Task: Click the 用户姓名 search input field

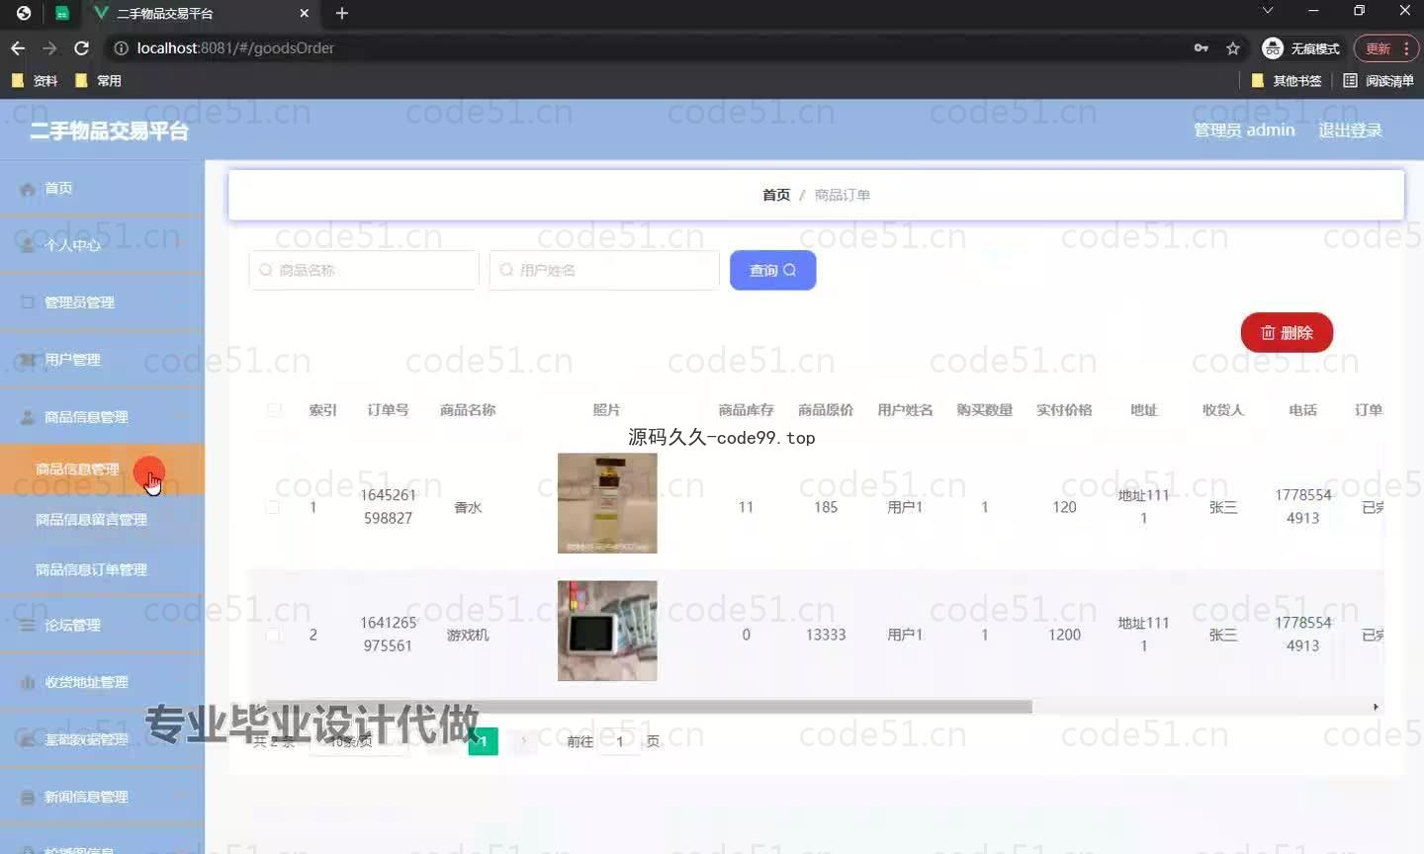Action: pos(604,270)
